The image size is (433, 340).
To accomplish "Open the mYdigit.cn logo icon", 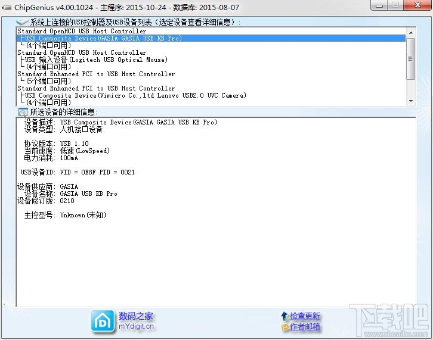I will point(103,322).
